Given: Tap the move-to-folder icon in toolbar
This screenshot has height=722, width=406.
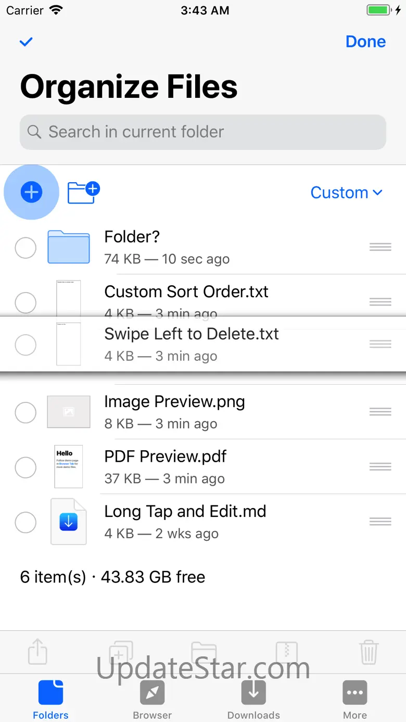Looking at the screenshot, I should pos(204,651).
